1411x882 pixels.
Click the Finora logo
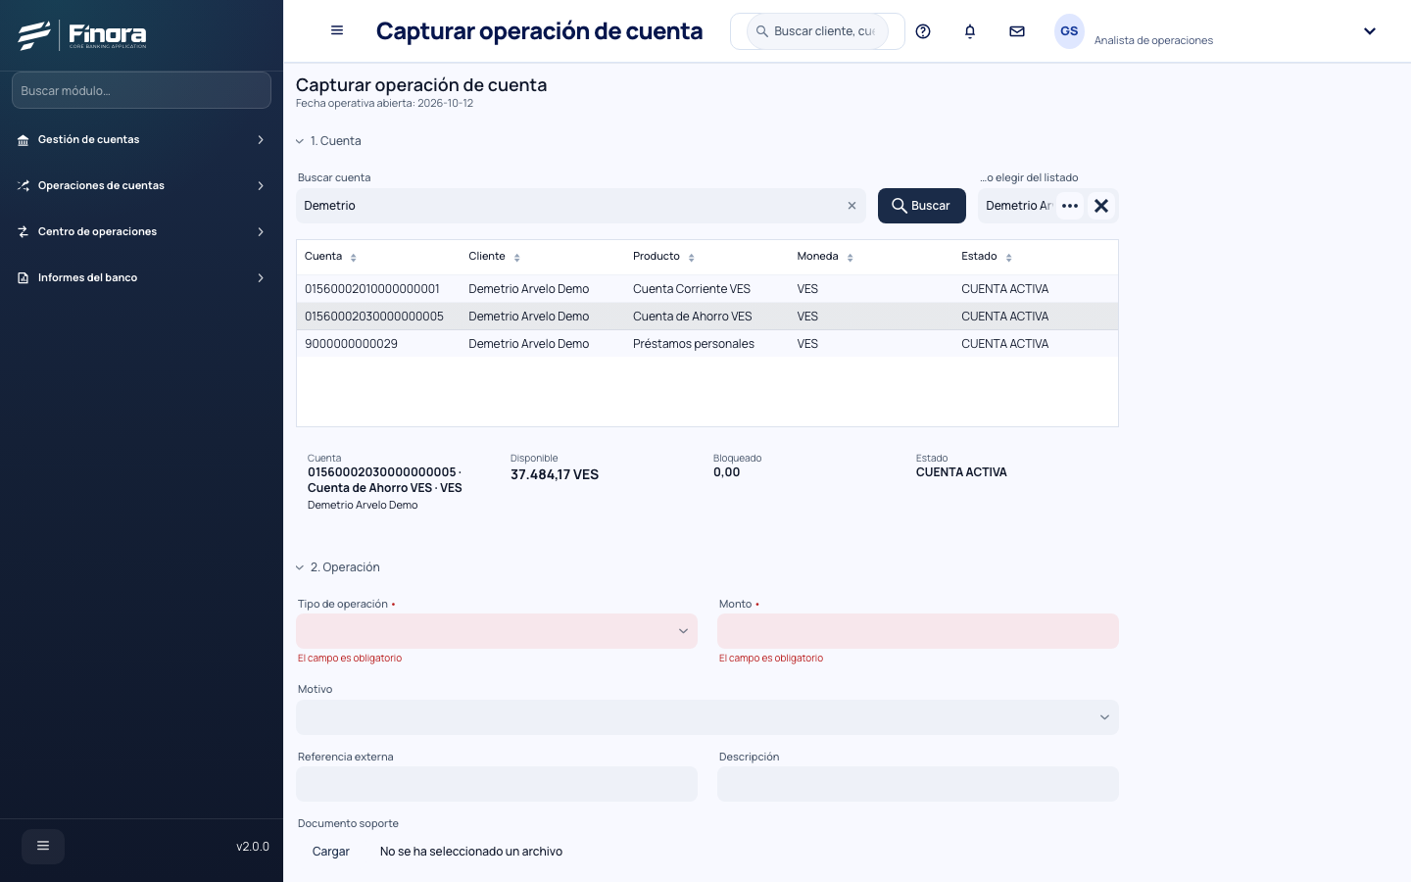coord(82,35)
